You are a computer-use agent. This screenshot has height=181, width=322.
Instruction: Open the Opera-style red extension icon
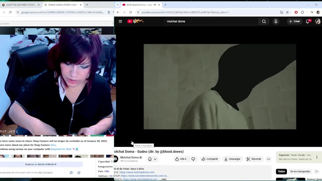pyautogui.click(x=296, y=12)
